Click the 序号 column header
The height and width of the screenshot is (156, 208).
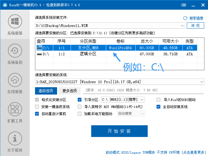61,41
